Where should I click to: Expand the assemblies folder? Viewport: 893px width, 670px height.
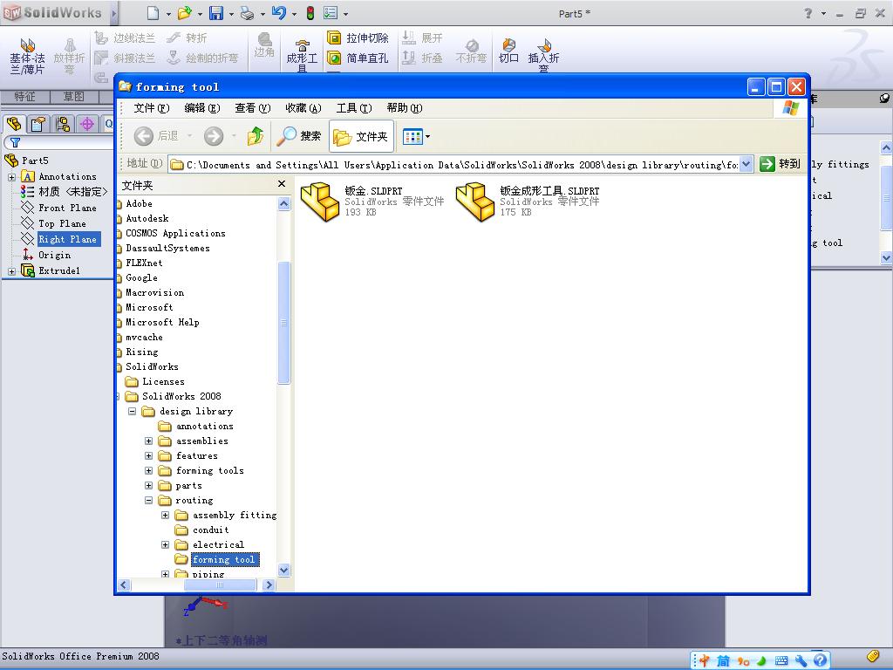[x=148, y=441]
